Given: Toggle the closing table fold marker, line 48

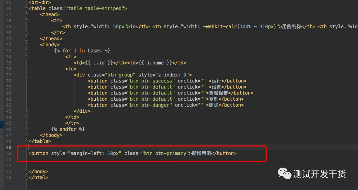Looking at the screenshot, I should [x=26, y=142].
